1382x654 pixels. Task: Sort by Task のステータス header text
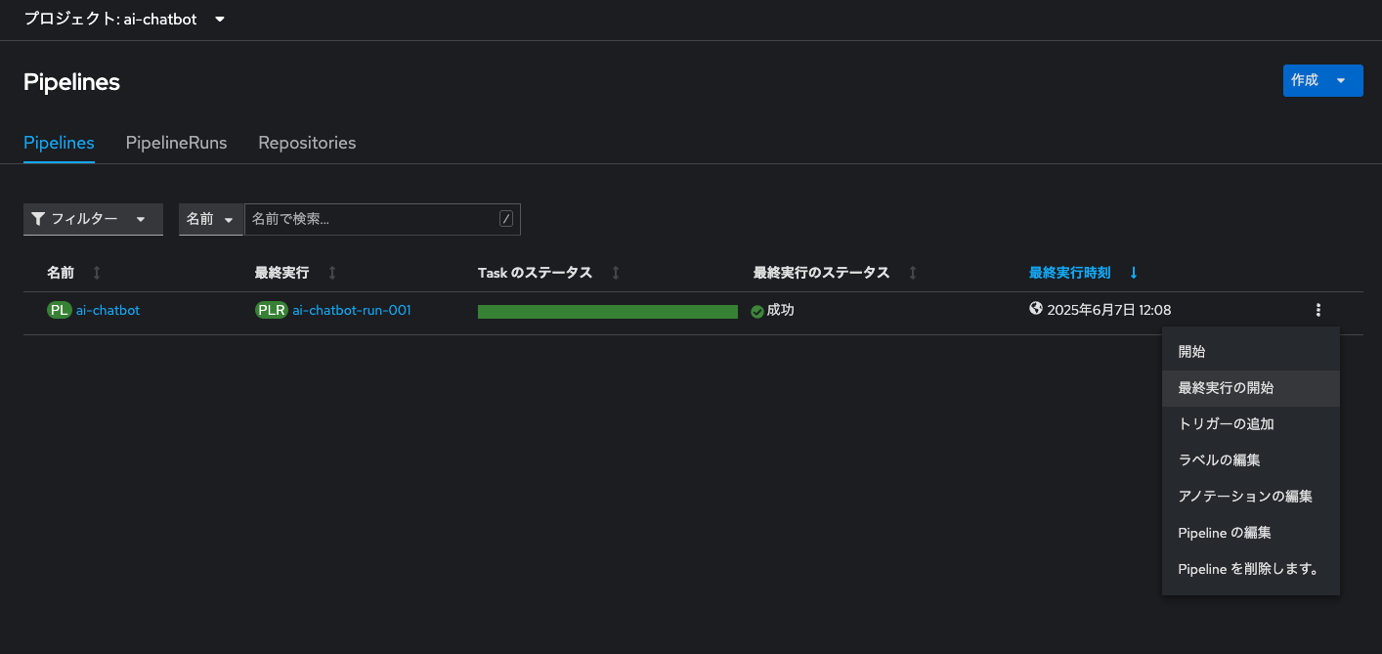click(535, 273)
